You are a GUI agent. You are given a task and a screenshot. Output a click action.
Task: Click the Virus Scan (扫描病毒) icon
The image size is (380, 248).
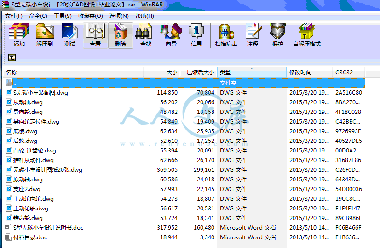pyautogui.click(x=226, y=31)
